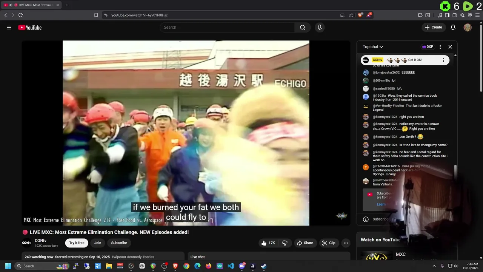Open Brave Shields lion icon
Screen dimensions: 483x272
tap(360, 15)
